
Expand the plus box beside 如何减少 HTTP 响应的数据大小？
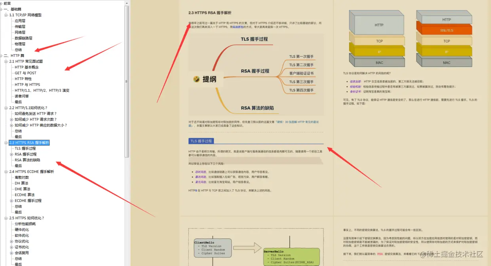tap(11, 125)
